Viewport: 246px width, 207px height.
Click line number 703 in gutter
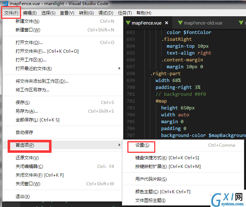click(131, 108)
